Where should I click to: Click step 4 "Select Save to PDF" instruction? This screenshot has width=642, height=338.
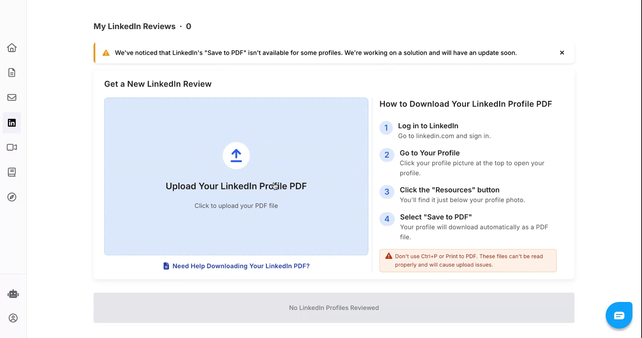pos(436,217)
